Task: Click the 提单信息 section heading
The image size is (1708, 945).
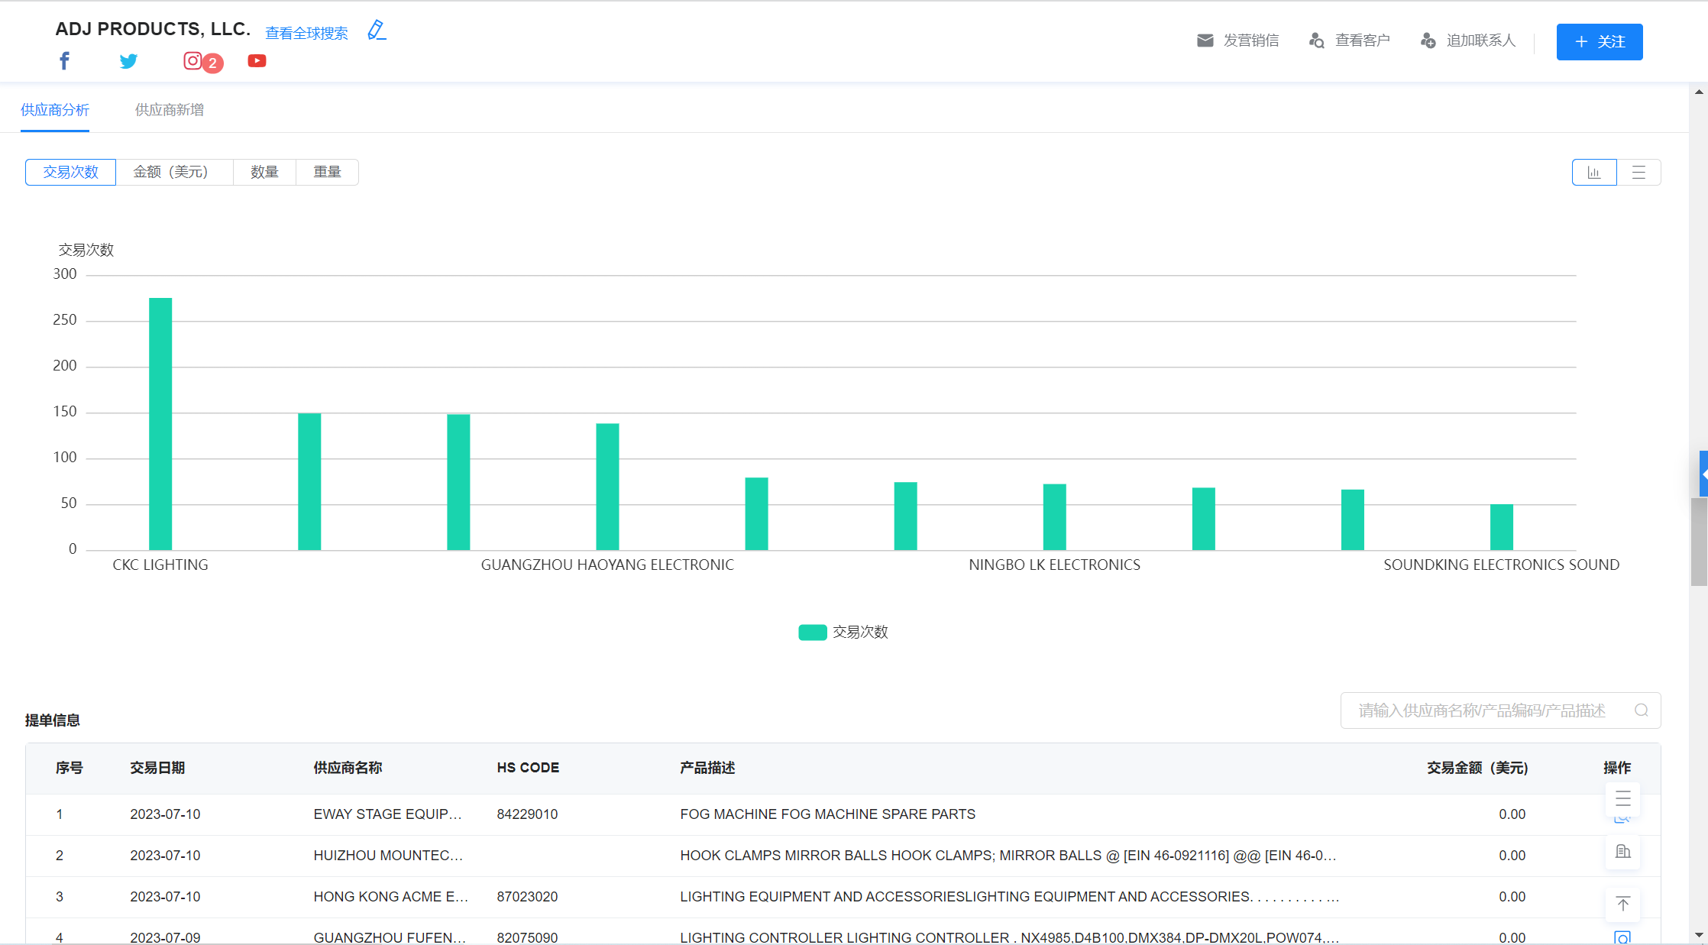Action: 53,720
